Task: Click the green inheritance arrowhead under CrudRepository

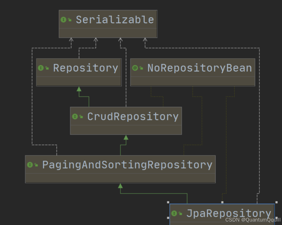Action: 126,137
